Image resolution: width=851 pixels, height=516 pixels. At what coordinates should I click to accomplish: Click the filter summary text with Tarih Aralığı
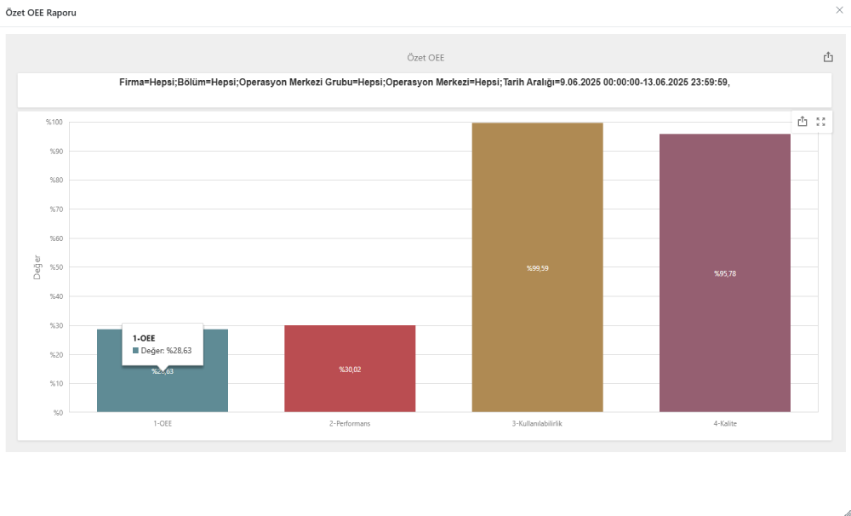pos(424,83)
